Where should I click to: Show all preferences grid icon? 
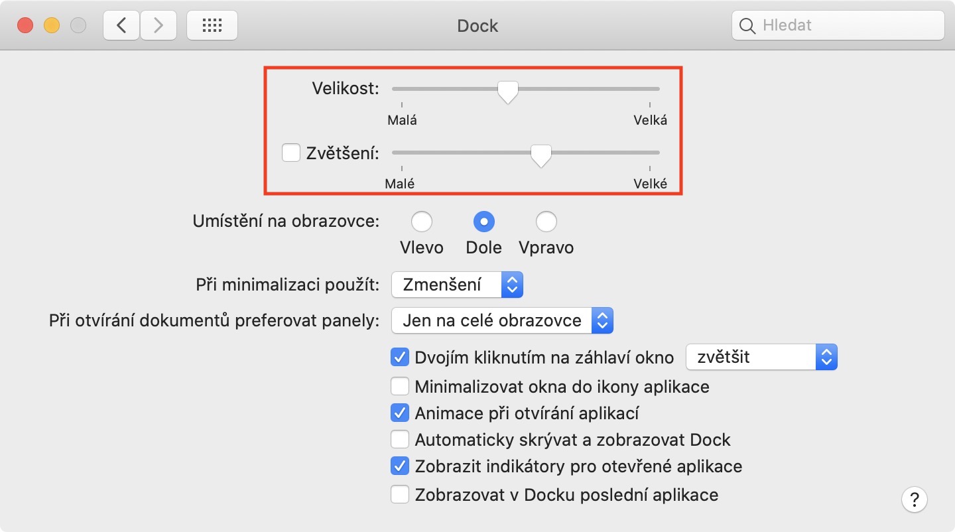click(x=212, y=26)
